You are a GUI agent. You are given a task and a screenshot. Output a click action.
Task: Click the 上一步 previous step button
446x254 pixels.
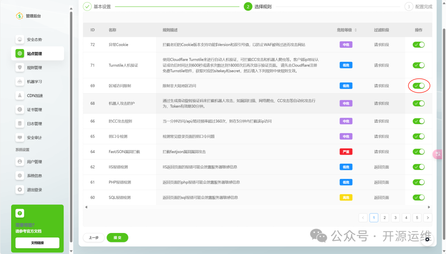94,238
